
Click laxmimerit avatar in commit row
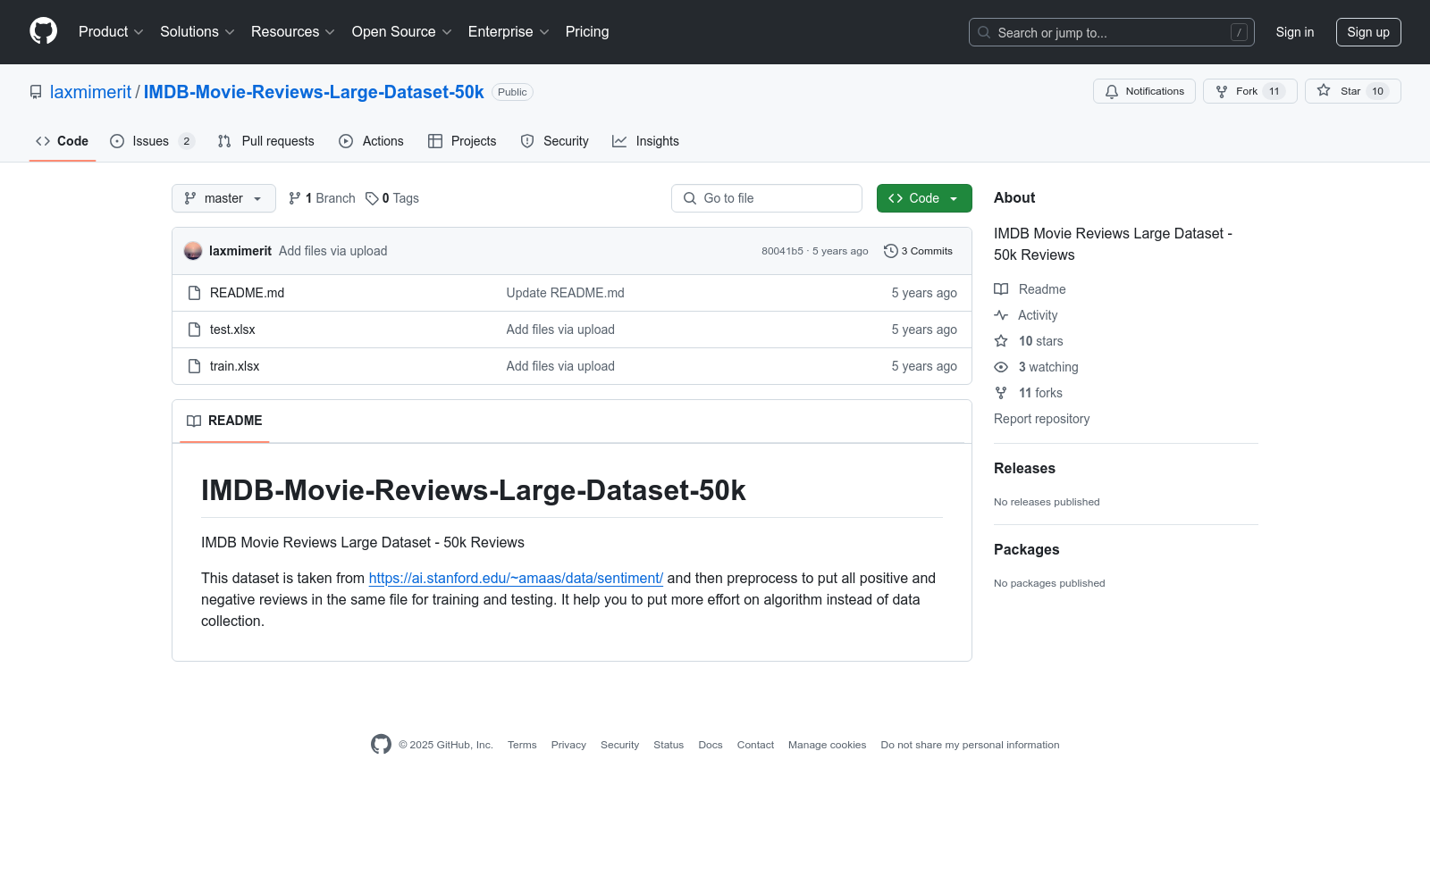[x=193, y=251]
